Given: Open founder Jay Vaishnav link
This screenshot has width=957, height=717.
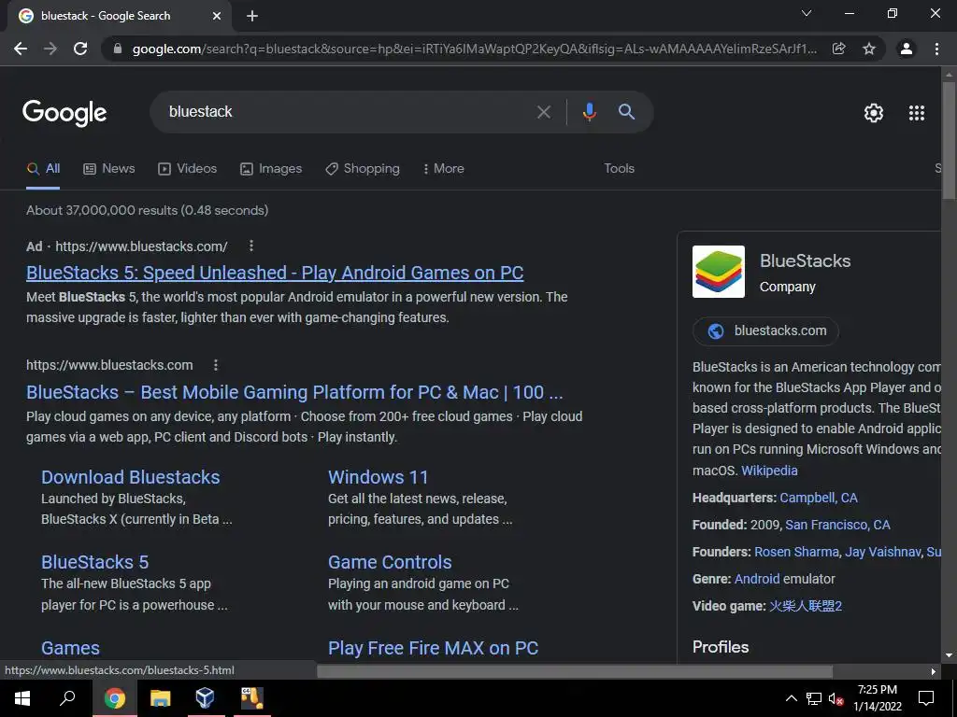Looking at the screenshot, I should point(882,552).
